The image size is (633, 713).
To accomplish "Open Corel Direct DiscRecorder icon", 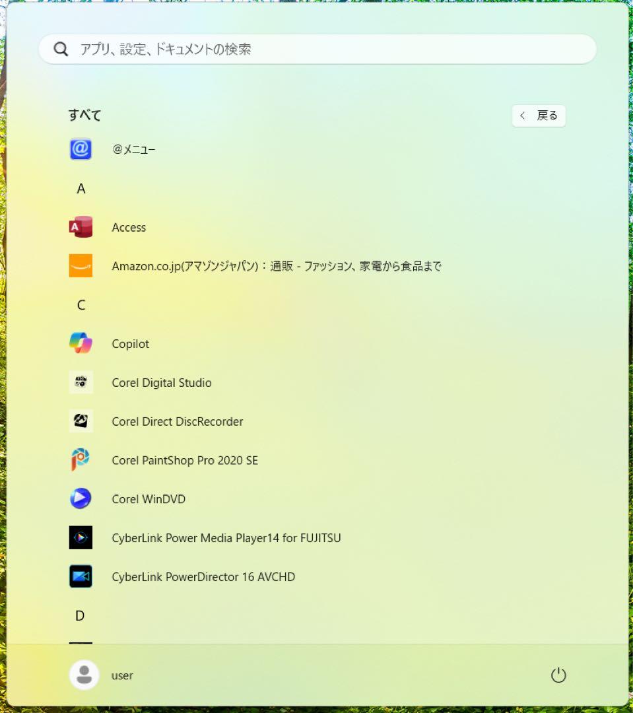I will (81, 421).
